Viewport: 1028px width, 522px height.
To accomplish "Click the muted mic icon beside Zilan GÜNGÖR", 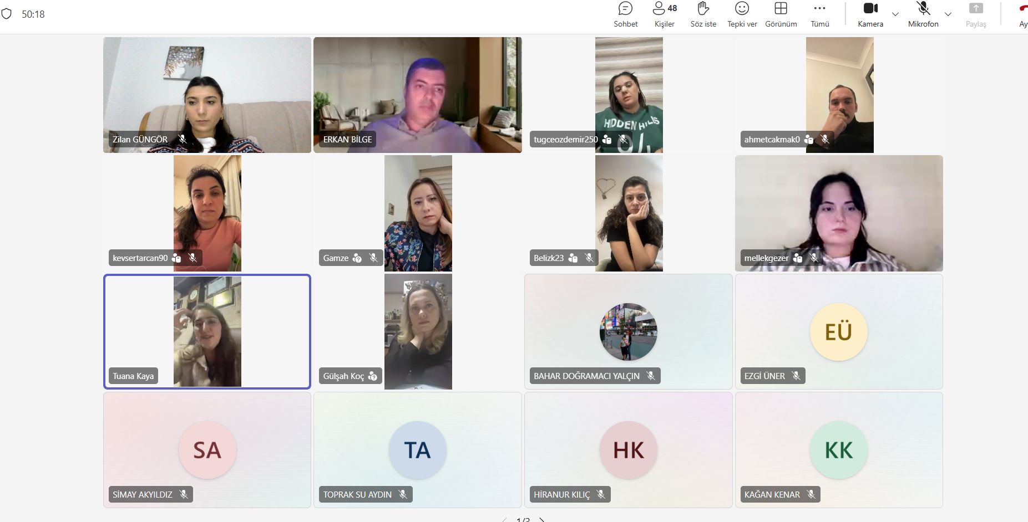I will point(182,139).
